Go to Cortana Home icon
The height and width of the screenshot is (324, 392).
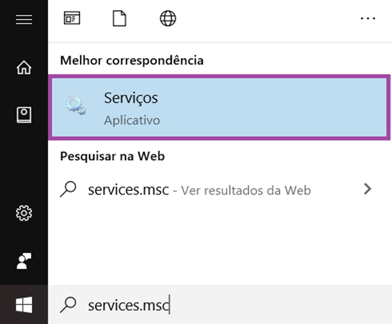click(x=24, y=67)
